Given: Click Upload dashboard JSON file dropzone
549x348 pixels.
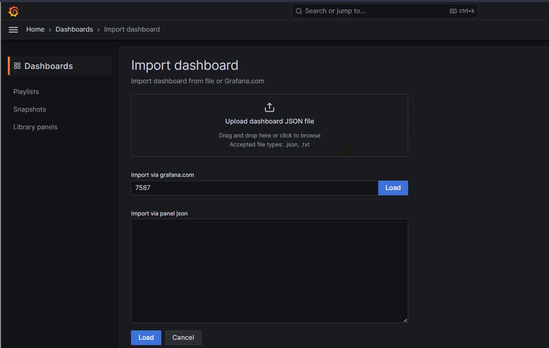Looking at the screenshot, I should [x=269, y=126].
